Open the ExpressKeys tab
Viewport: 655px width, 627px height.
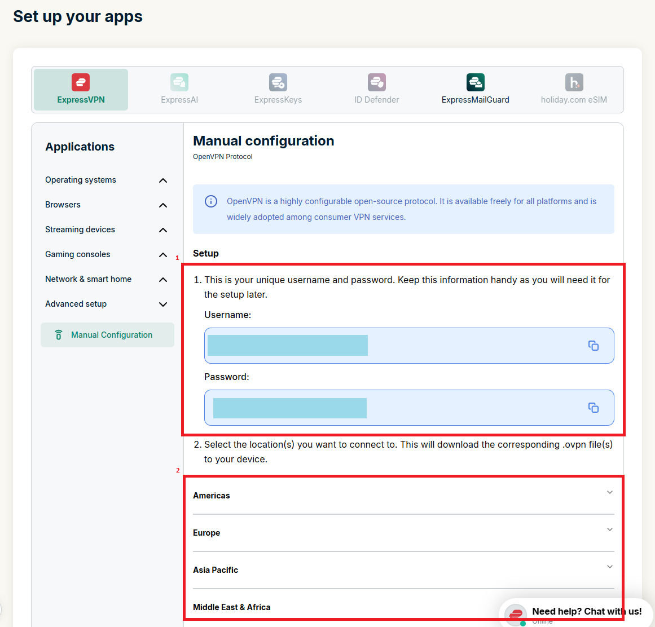pyautogui.click(x=278, y=90)
